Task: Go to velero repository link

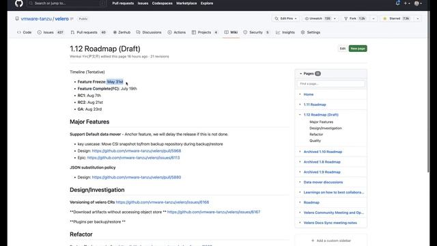Action: click(x=61, y=18)
